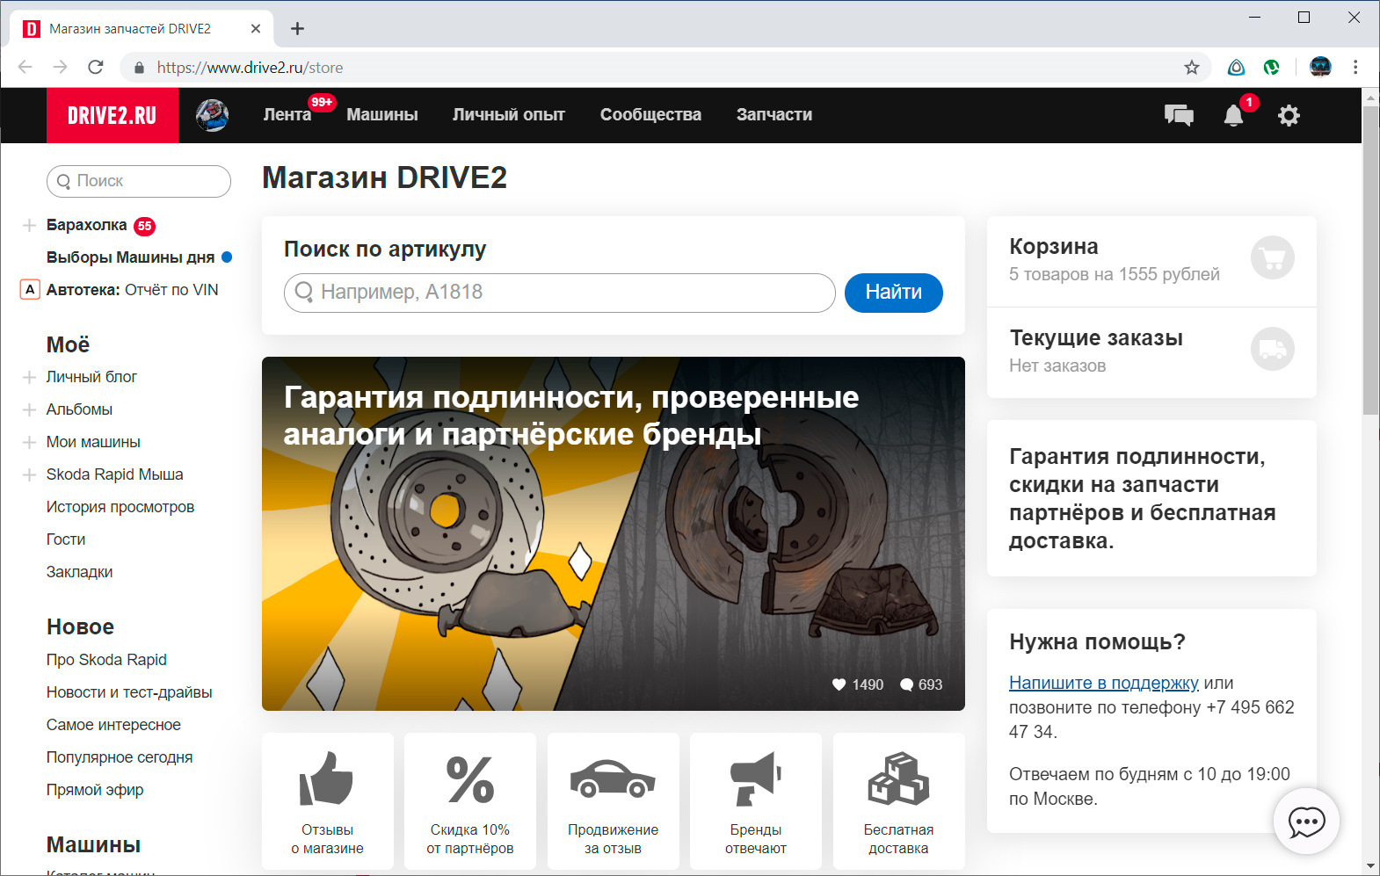This screenshot has height=876, width=1380.
Task: View site info via padlock icon
Action: [138, 68]
